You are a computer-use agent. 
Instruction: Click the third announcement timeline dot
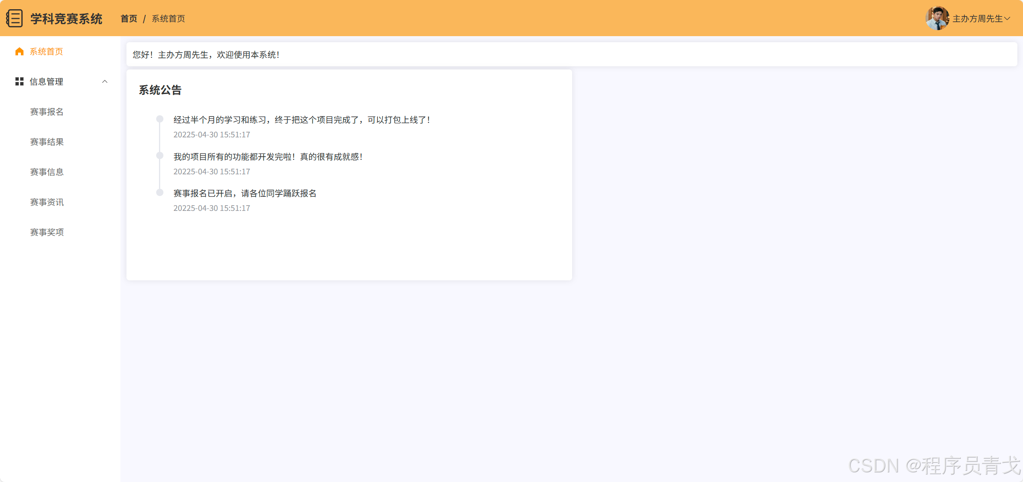point(160,192)
